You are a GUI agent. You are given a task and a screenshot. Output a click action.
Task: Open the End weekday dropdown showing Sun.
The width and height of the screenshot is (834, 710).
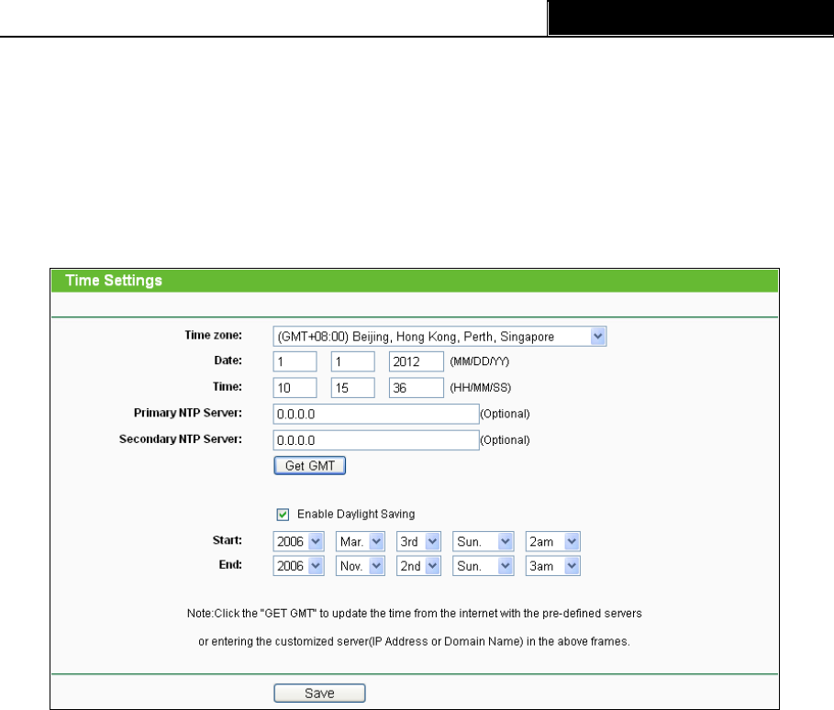(x=483, y=566)
